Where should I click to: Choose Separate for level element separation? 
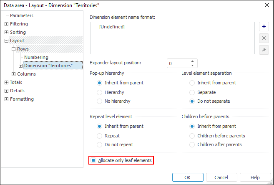tap(192, 92)
